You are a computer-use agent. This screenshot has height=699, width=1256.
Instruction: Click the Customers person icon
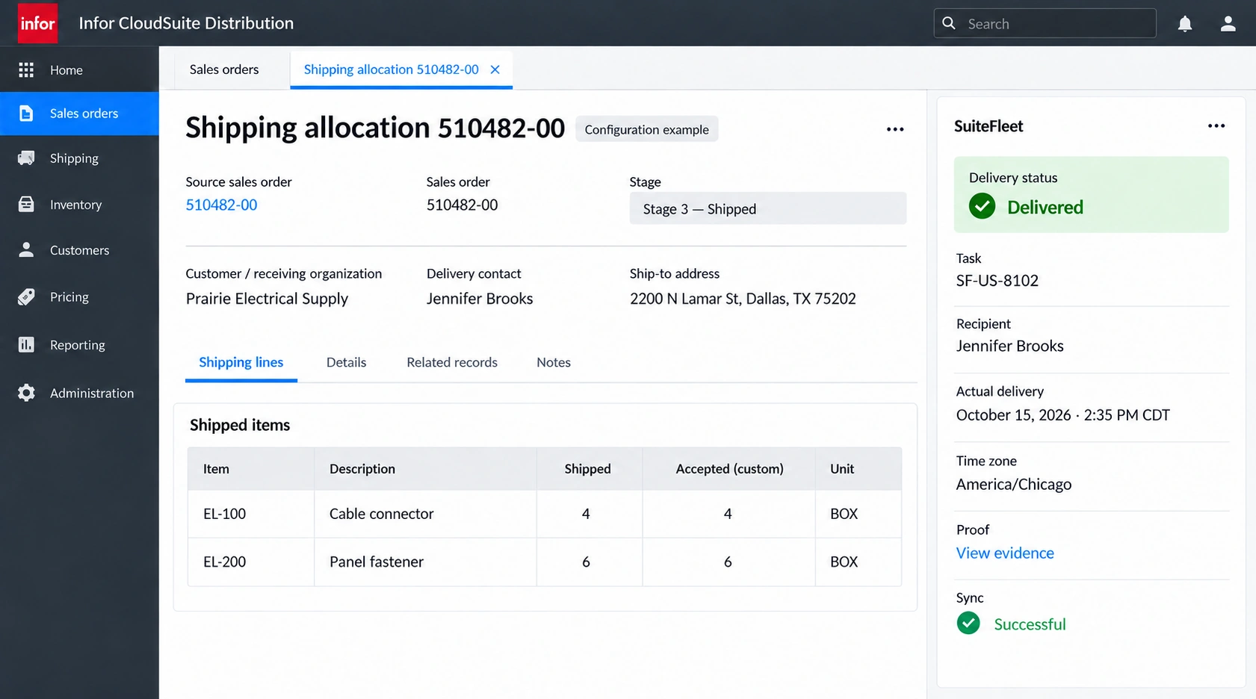coord(26,249)
